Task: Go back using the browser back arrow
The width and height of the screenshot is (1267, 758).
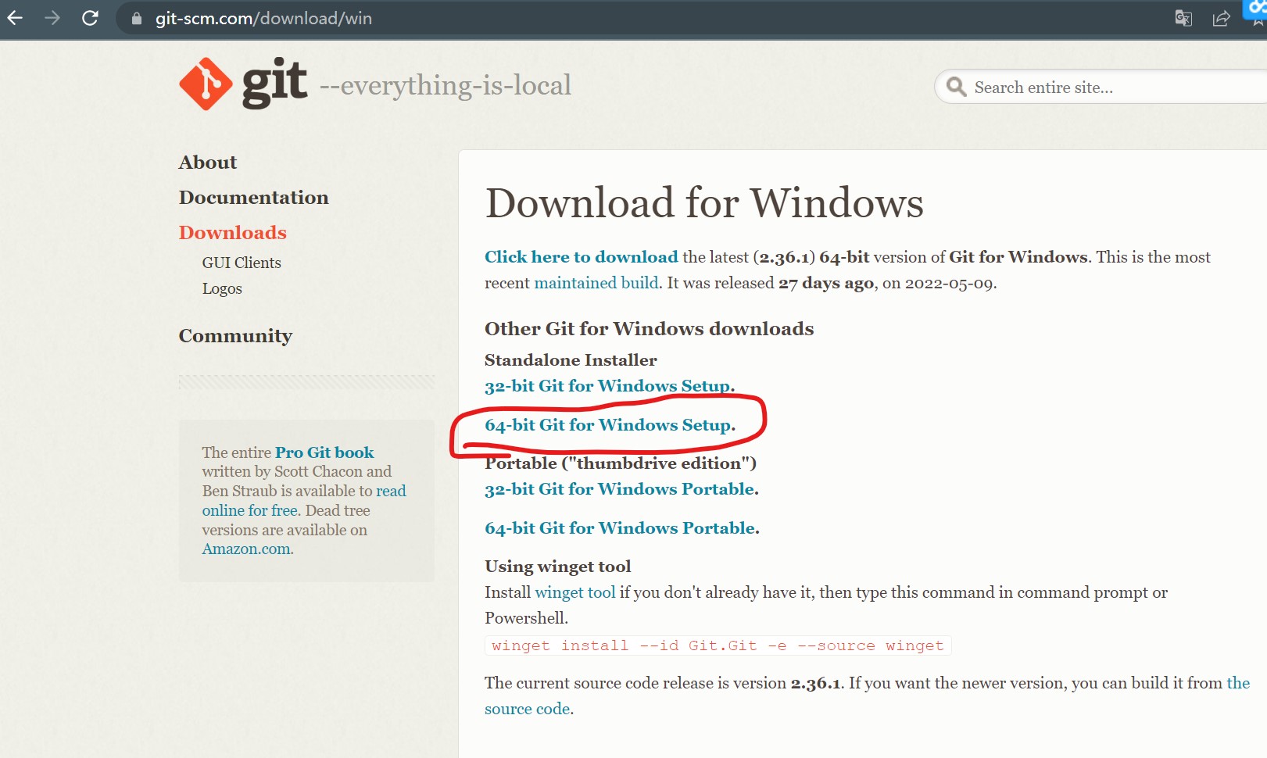Action: coord(15,18)
